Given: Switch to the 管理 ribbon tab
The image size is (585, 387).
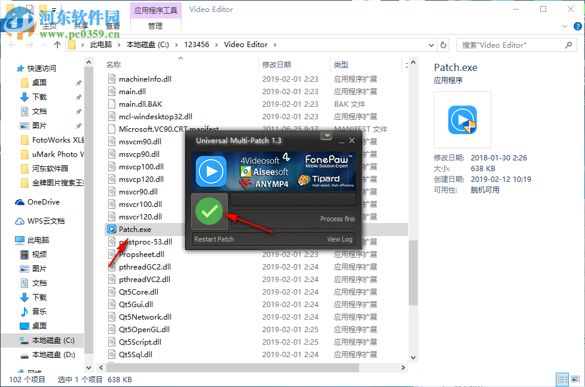Looking at the screenshot, I should (x=155, y=26).
